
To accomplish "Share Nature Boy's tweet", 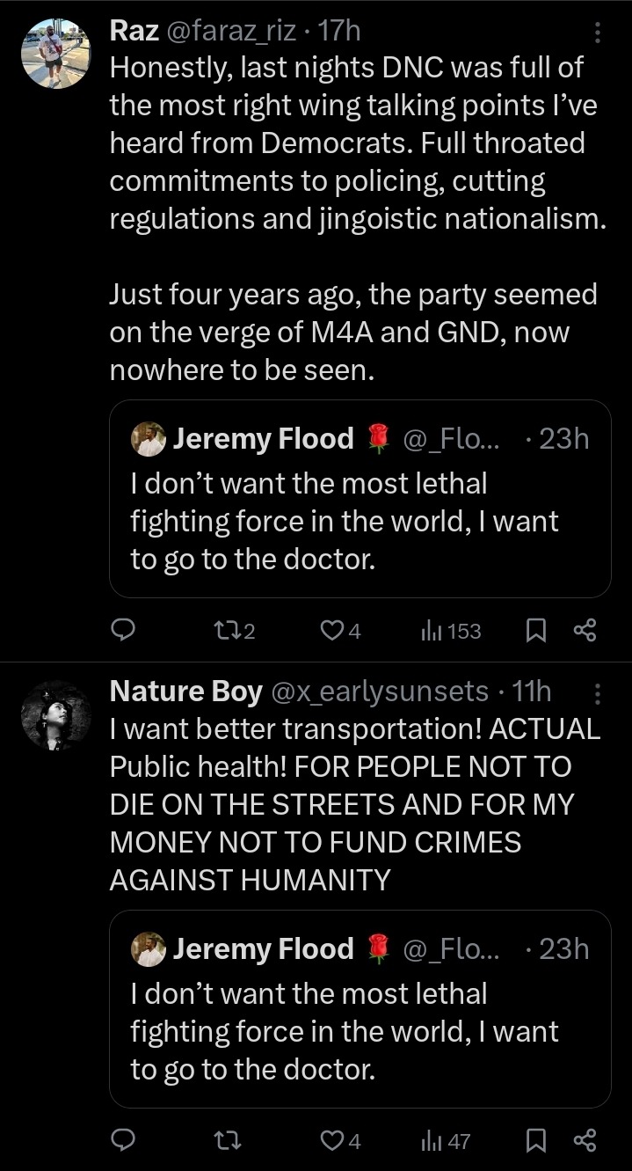I will [x=585, y=1141].
